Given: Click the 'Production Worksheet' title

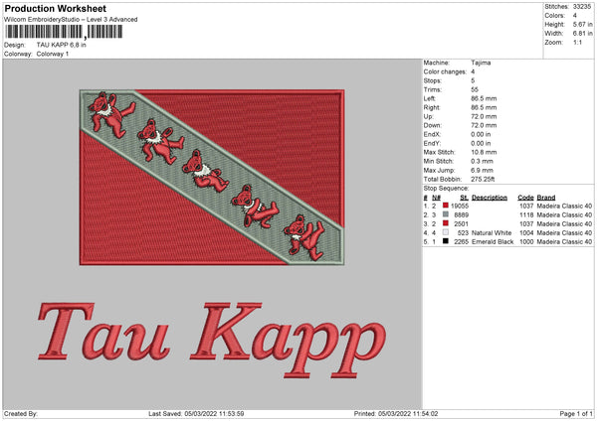Looking at the screenshot, I should coord(56,9).
